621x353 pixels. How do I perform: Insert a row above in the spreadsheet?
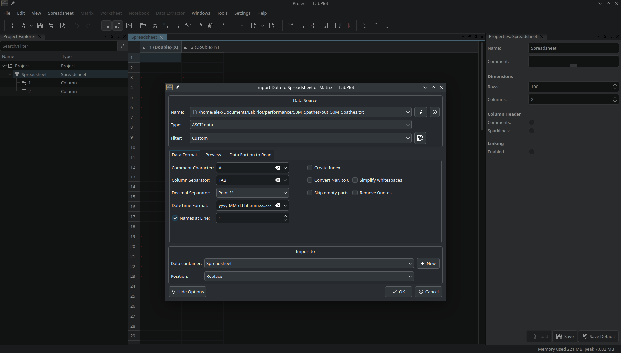[x=290, y=25]
